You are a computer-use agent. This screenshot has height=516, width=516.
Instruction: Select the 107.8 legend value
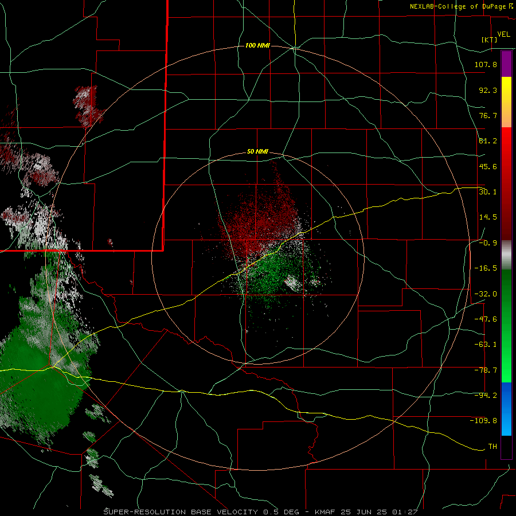(486, 64)
